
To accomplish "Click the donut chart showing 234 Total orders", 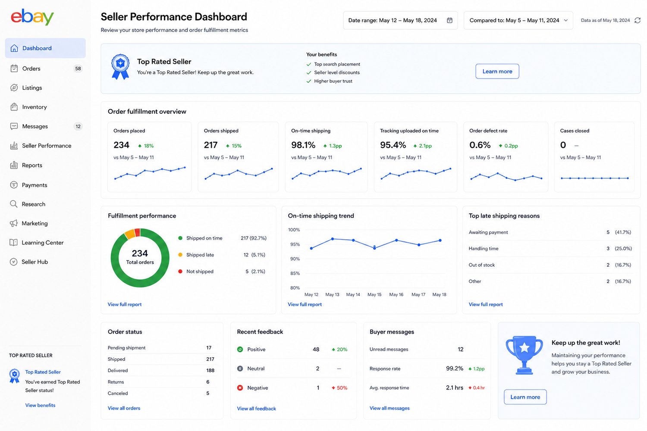I will pos(140,258).
